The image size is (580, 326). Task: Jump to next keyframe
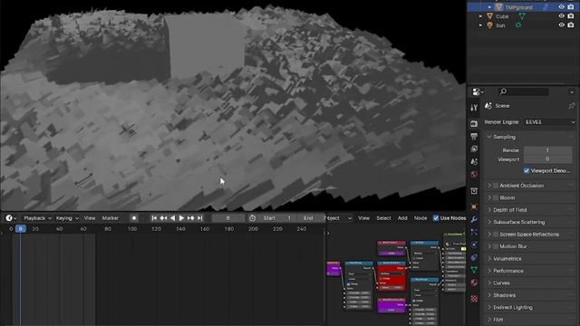tap(190, 218)
